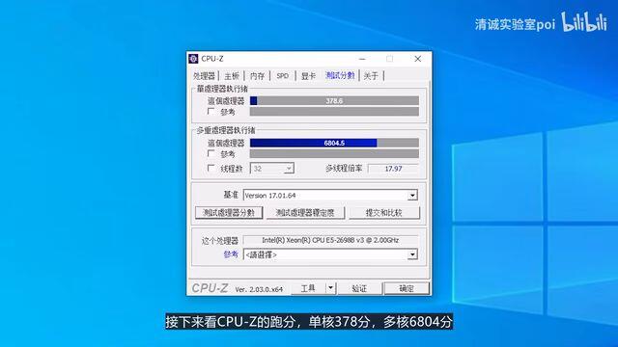Click the arrow beside the 工具 button
Viewport: 618px width, 347px height.
[330, 288]
